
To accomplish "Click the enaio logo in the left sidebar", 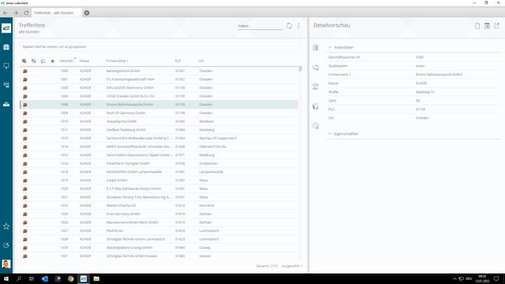I will click(6, 28).
